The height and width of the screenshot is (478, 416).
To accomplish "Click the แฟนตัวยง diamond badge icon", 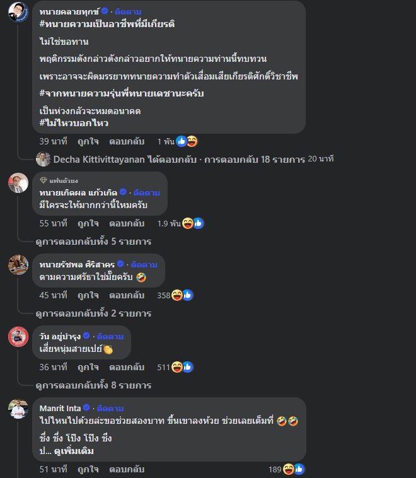I will point(43,180).
